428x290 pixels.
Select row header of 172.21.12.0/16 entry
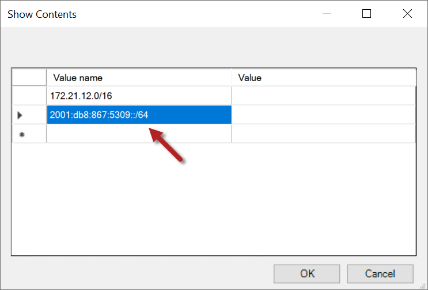tap(29, 96)
